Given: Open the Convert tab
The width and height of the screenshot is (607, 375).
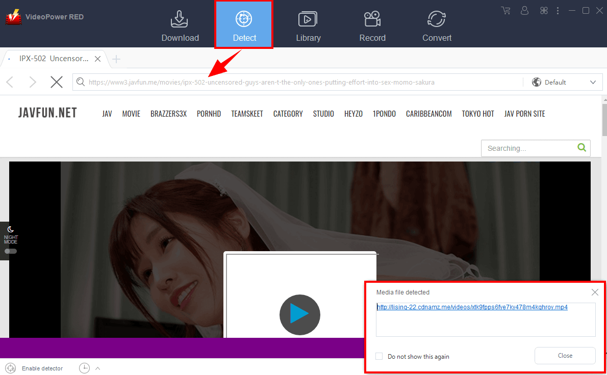Looking at the screenshot, I should pos(437,25).
